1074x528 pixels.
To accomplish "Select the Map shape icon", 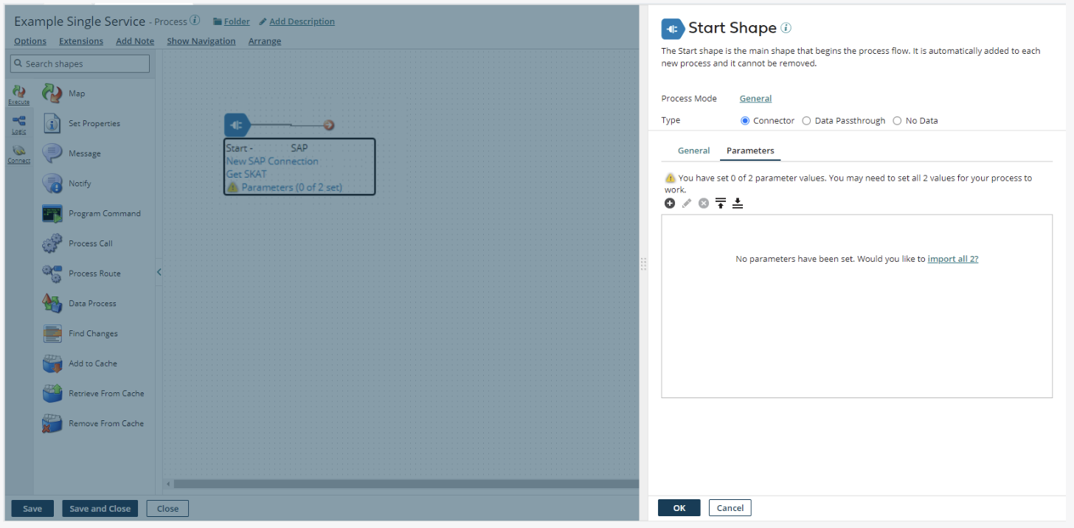I will tap(52, 93).
